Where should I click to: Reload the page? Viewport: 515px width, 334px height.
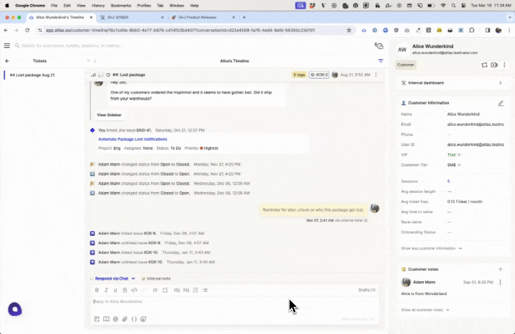pyautogui.click(x=27, y=30)
